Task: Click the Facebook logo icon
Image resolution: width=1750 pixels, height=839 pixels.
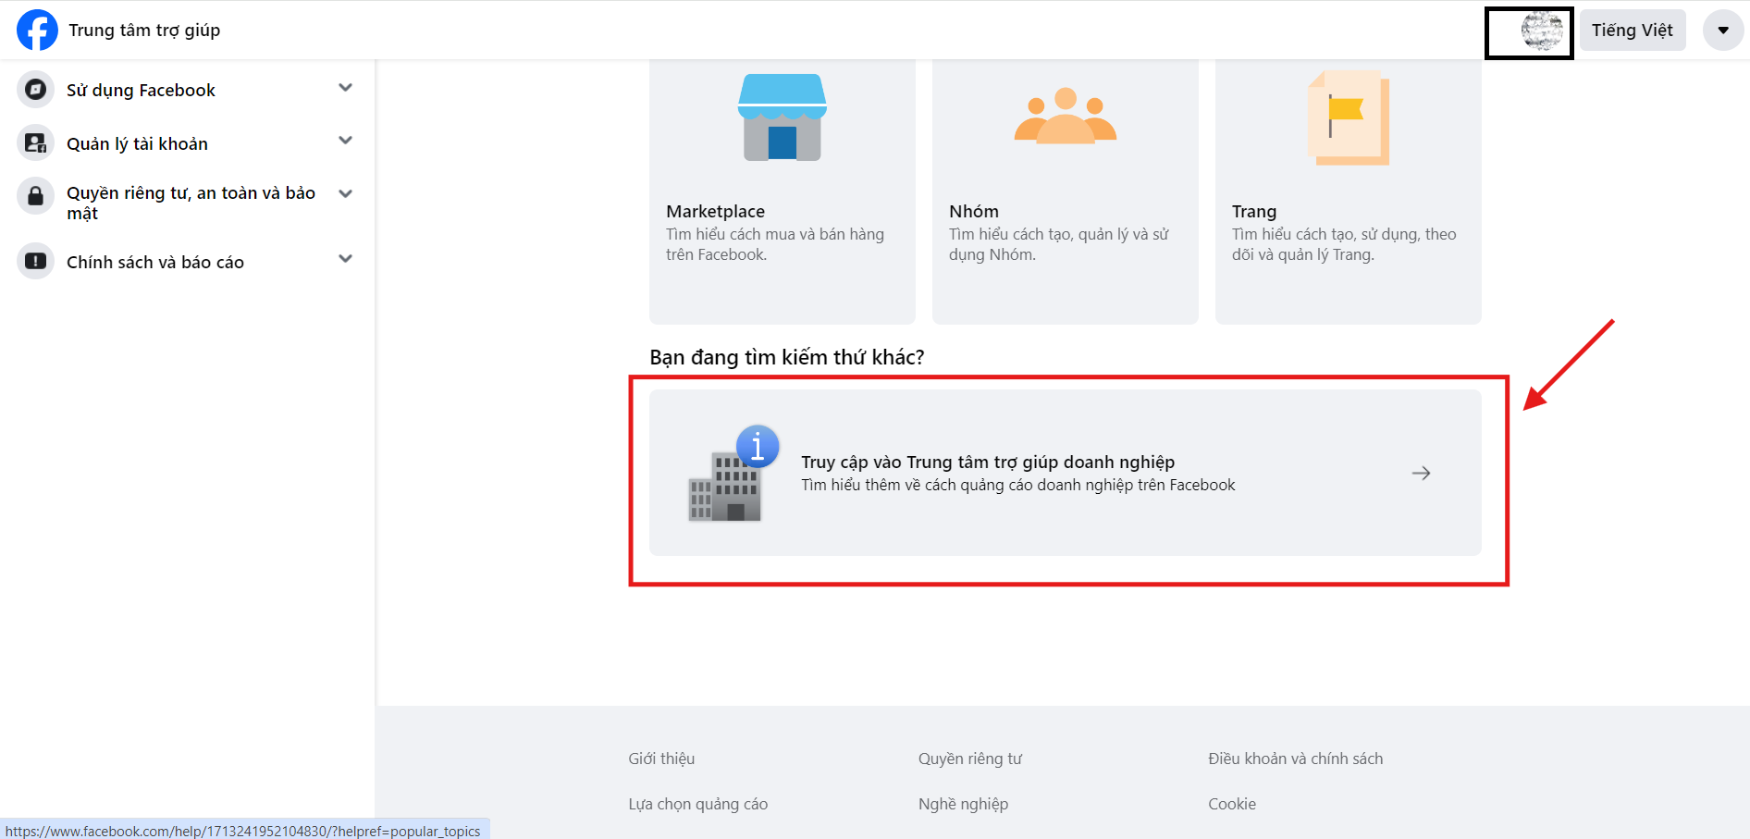Action: (37, 31)
